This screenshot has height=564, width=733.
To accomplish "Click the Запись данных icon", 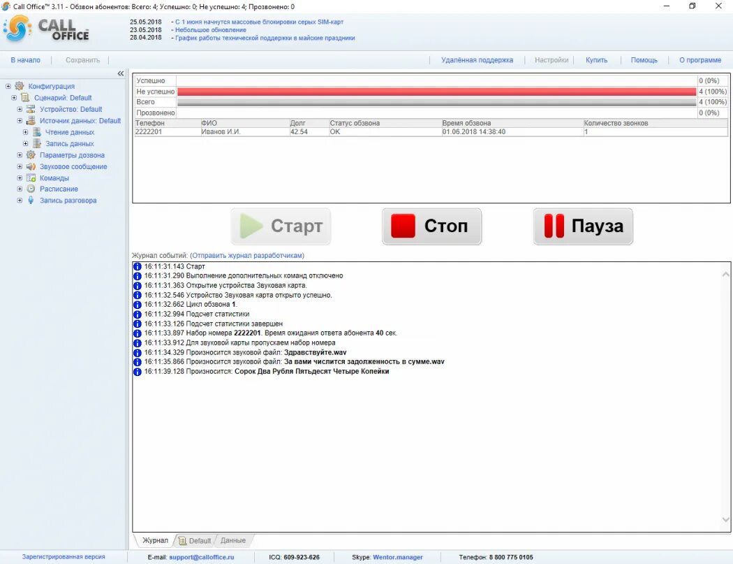I will [x=37, y=144].
